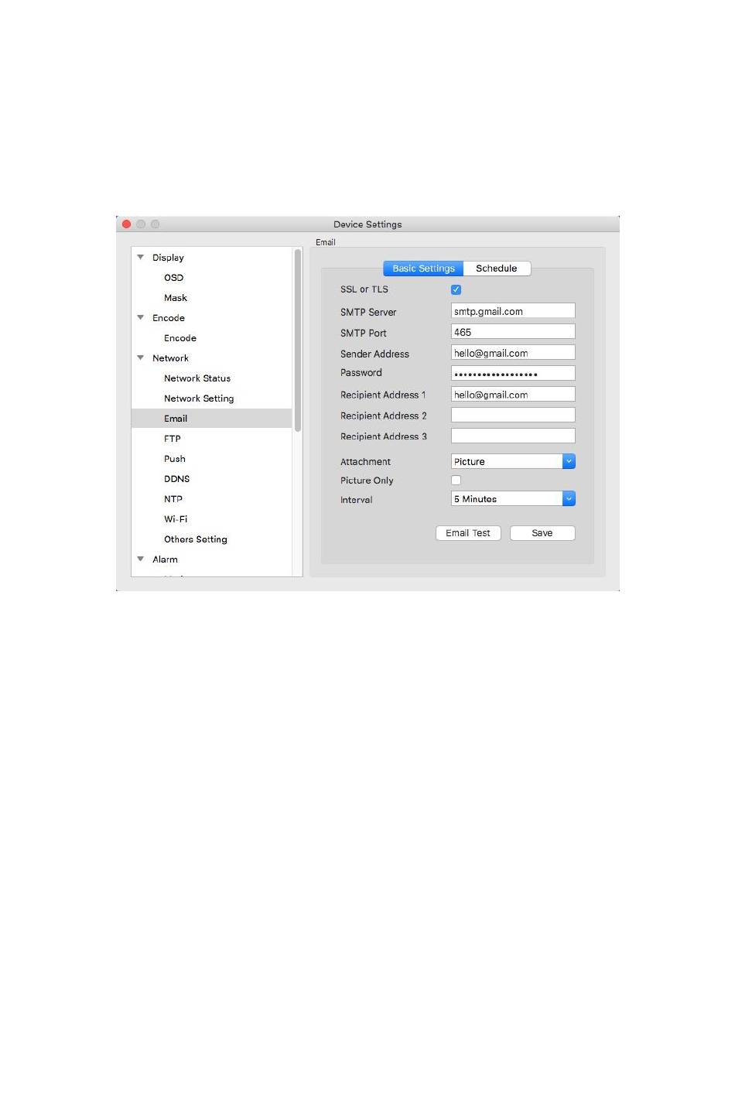Image resolution: width=735 pixels, height=1098 pixels.
Task: Select Push in the sidebar
Action: (x=175, y=459)
